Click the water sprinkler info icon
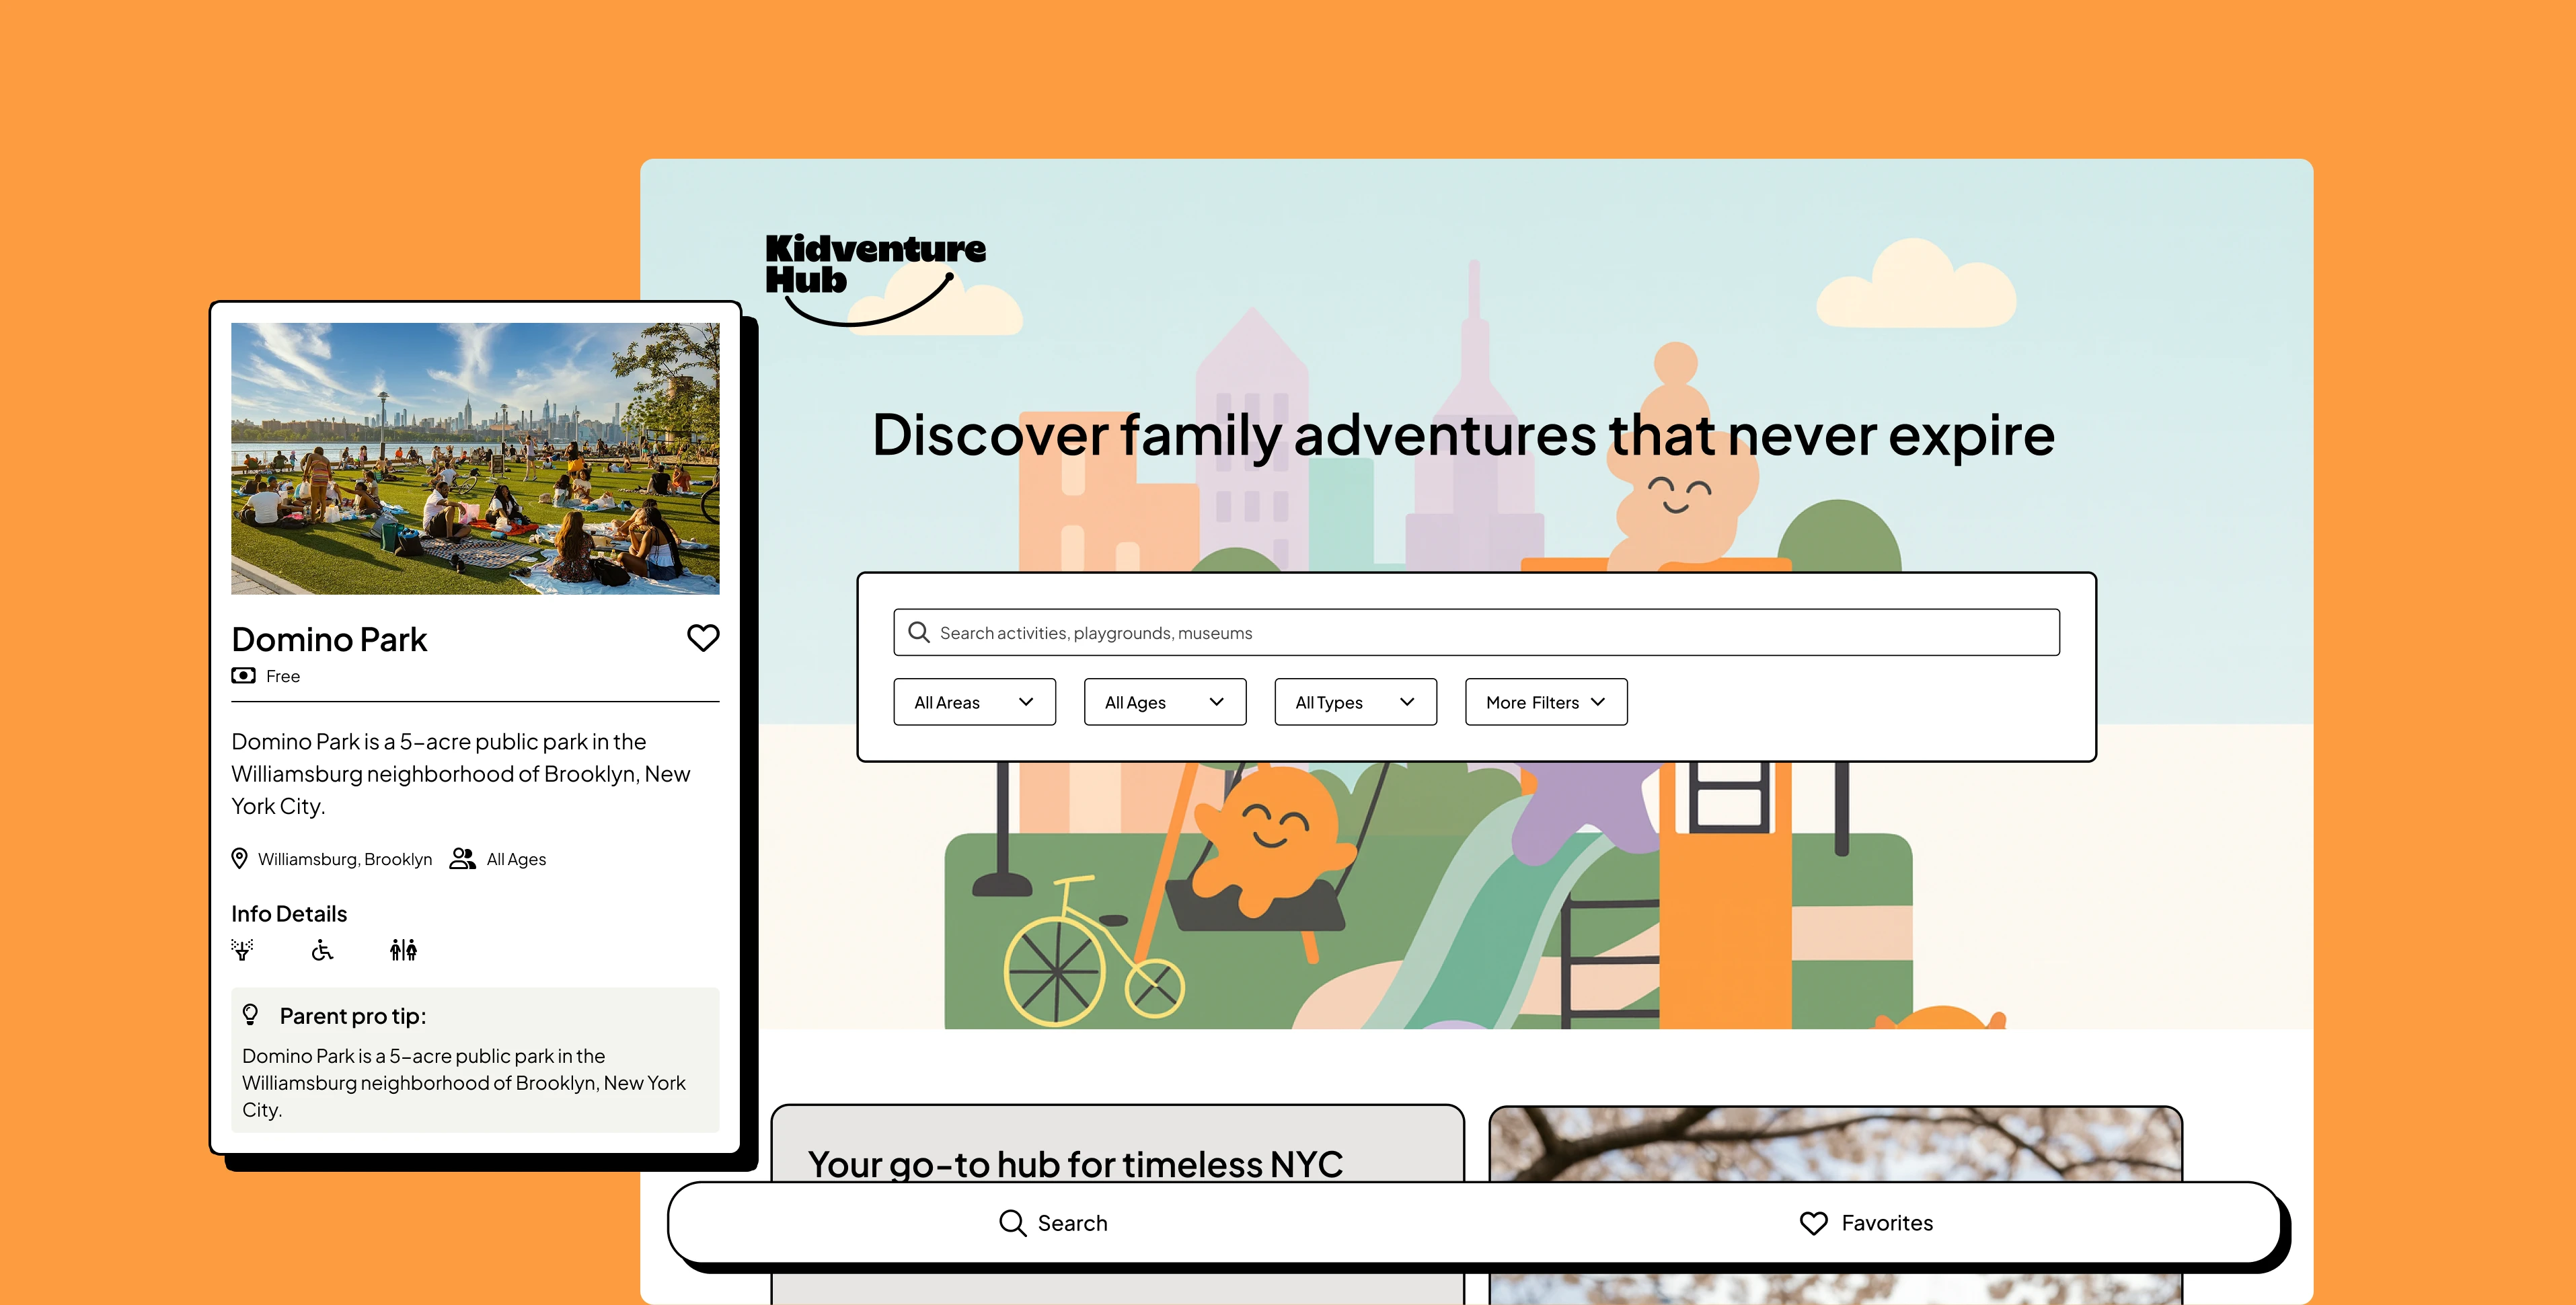 tap(242, 950)
